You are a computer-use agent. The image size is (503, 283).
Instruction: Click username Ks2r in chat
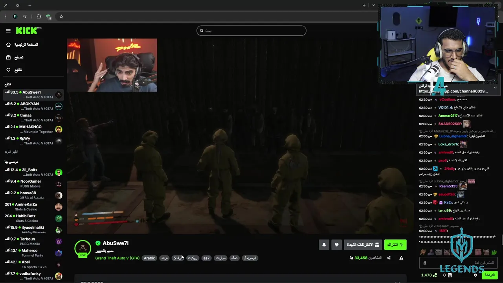point(448,202)
